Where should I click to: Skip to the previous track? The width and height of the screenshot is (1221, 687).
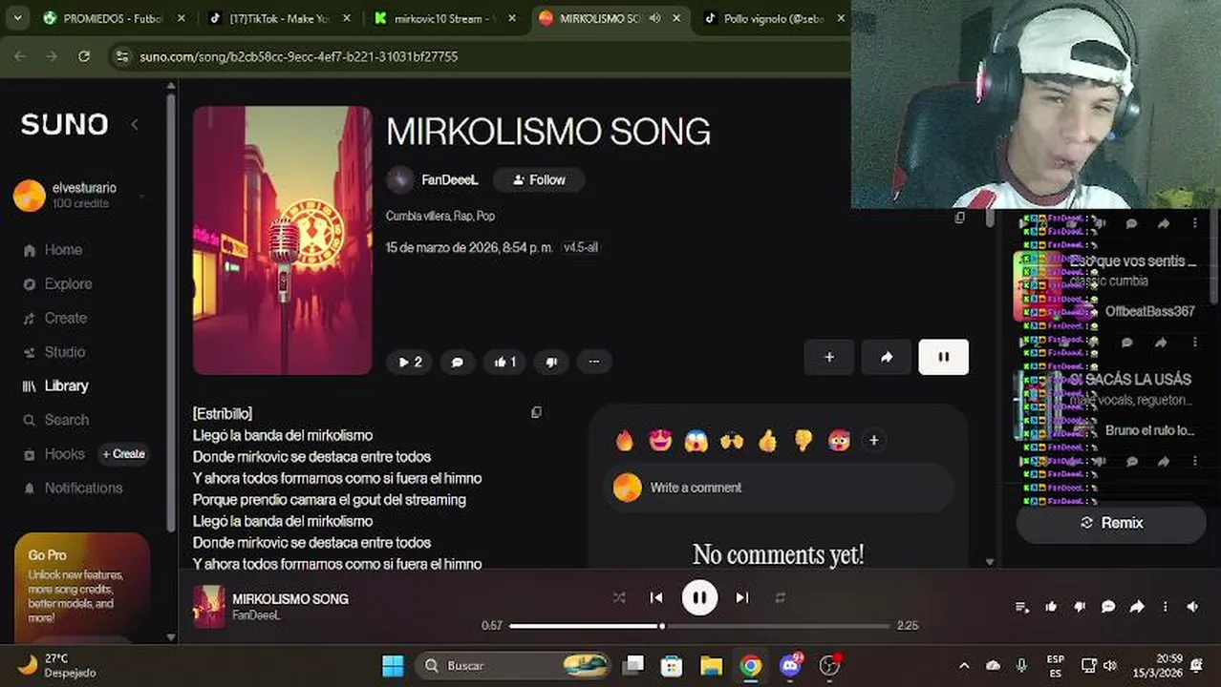656,597
